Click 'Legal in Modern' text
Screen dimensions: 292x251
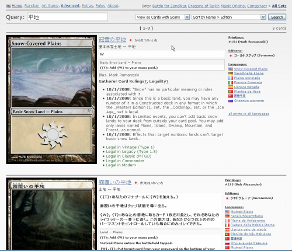pyautogui.click(x=121, y=165)
